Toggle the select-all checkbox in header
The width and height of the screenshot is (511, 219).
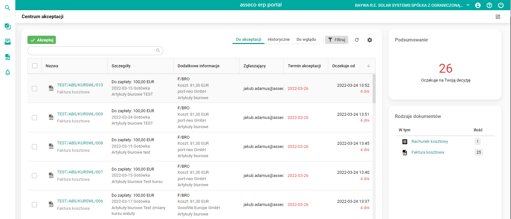(35, 66)
